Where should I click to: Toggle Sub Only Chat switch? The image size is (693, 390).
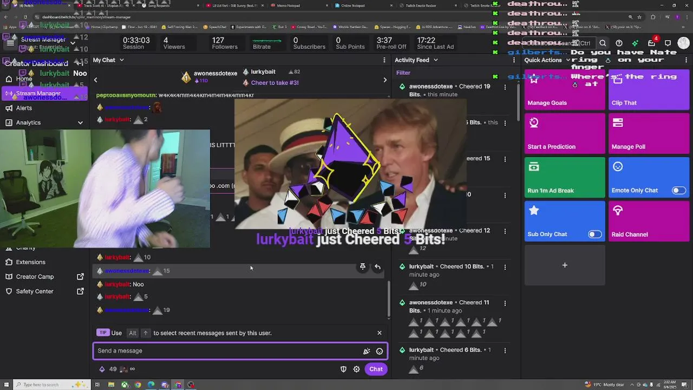[594, 234]
